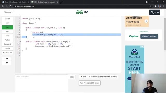
Task: Collapse the main method fold arrow on line 13
Action: pos(20,42)
